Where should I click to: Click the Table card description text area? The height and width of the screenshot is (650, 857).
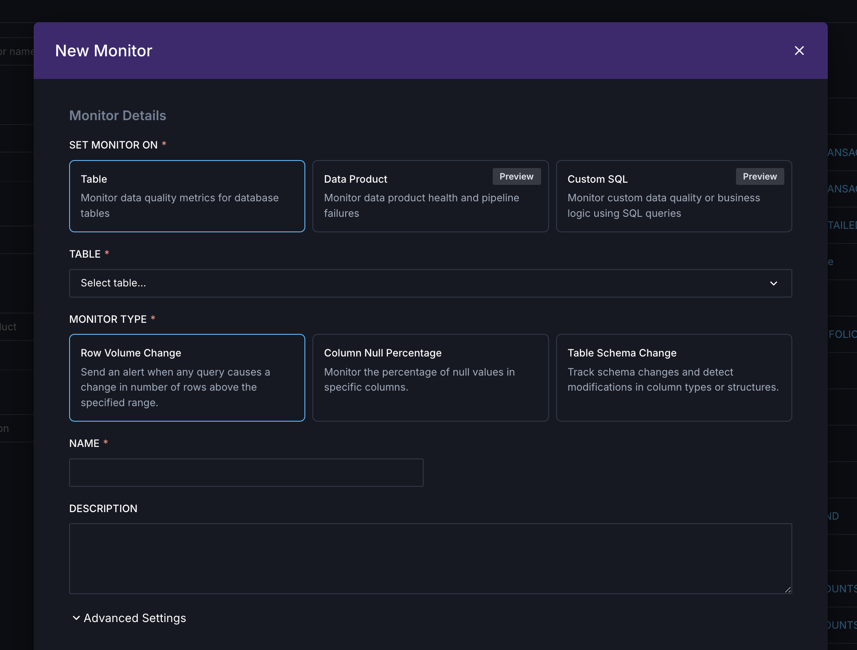click(x=179, y=205)
